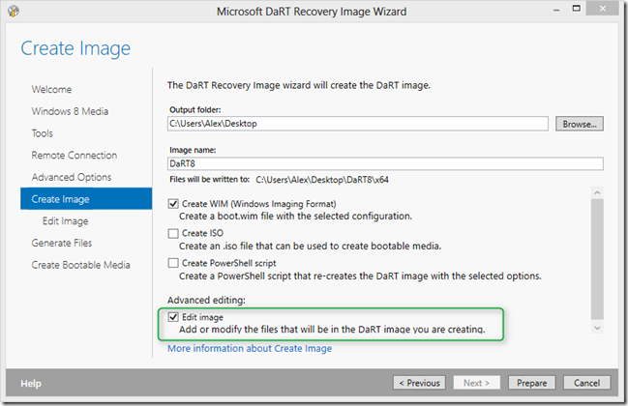Click the DaRT wizard title bar icon

[x=14, y=11]
